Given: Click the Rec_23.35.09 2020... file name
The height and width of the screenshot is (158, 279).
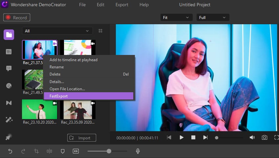Looking at the screenshot, I should pos(78,122).
